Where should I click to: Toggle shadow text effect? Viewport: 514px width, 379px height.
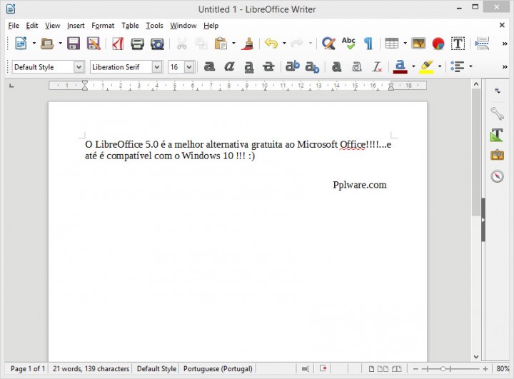336,67
